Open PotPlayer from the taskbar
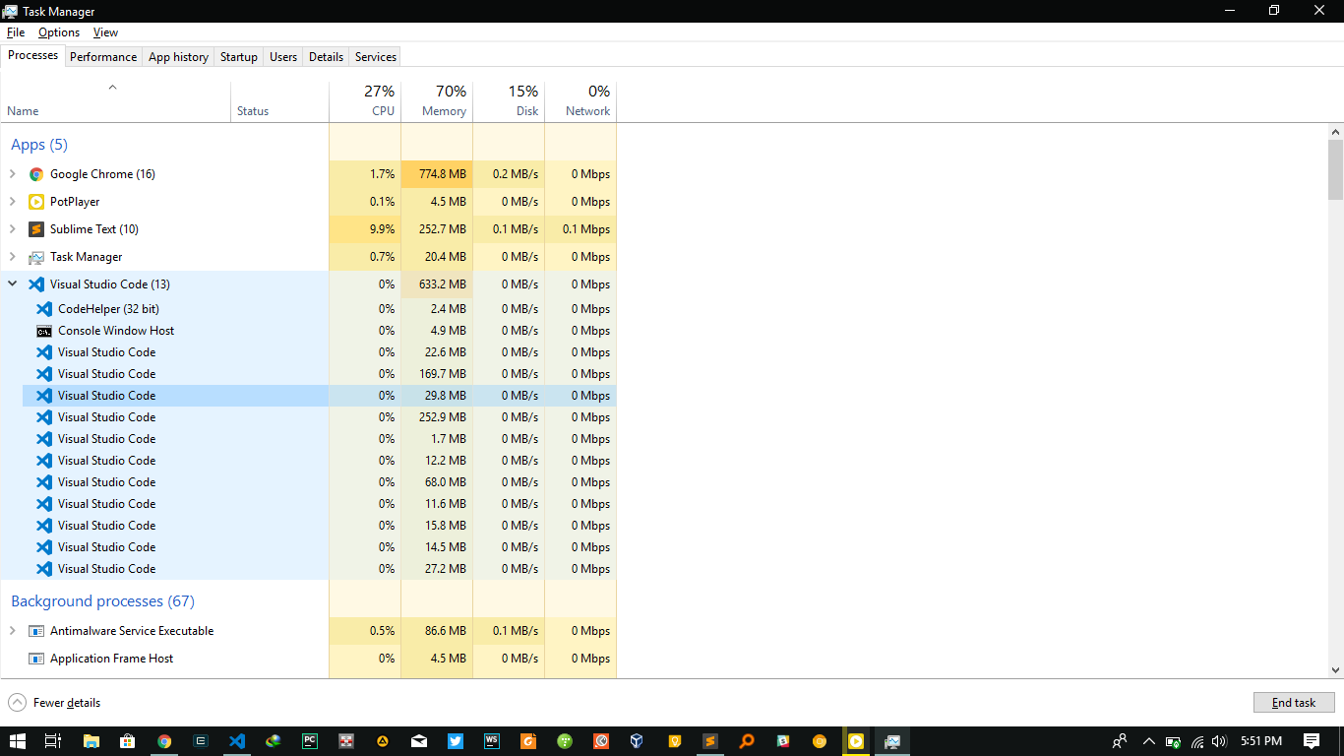This screenshot has width=1344, height=756. click(x=856, y=741)
